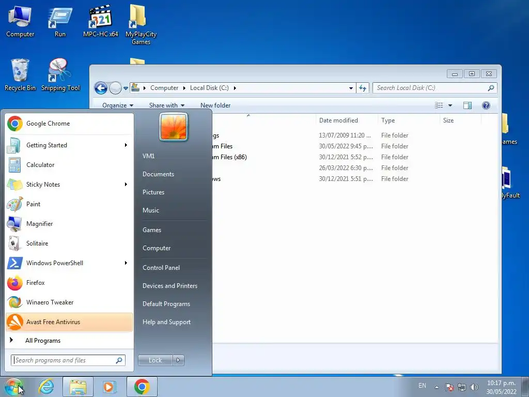Screen dimensions: 529x397
Task: Expand Windows PowerShell jump list arrow
Action: 126,263
